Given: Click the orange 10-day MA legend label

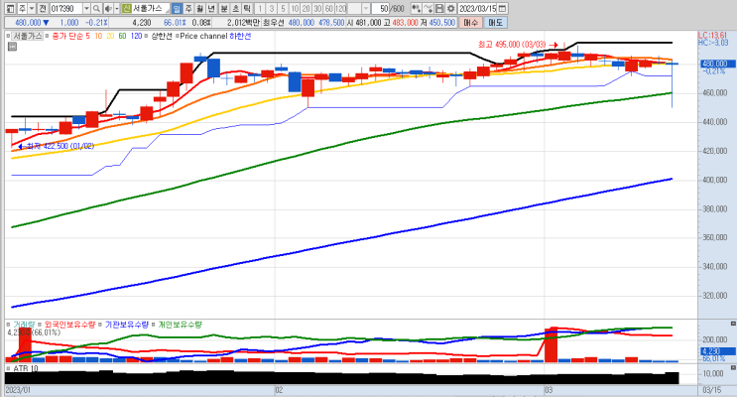Looking at the screenshot, I should [98, 36].
